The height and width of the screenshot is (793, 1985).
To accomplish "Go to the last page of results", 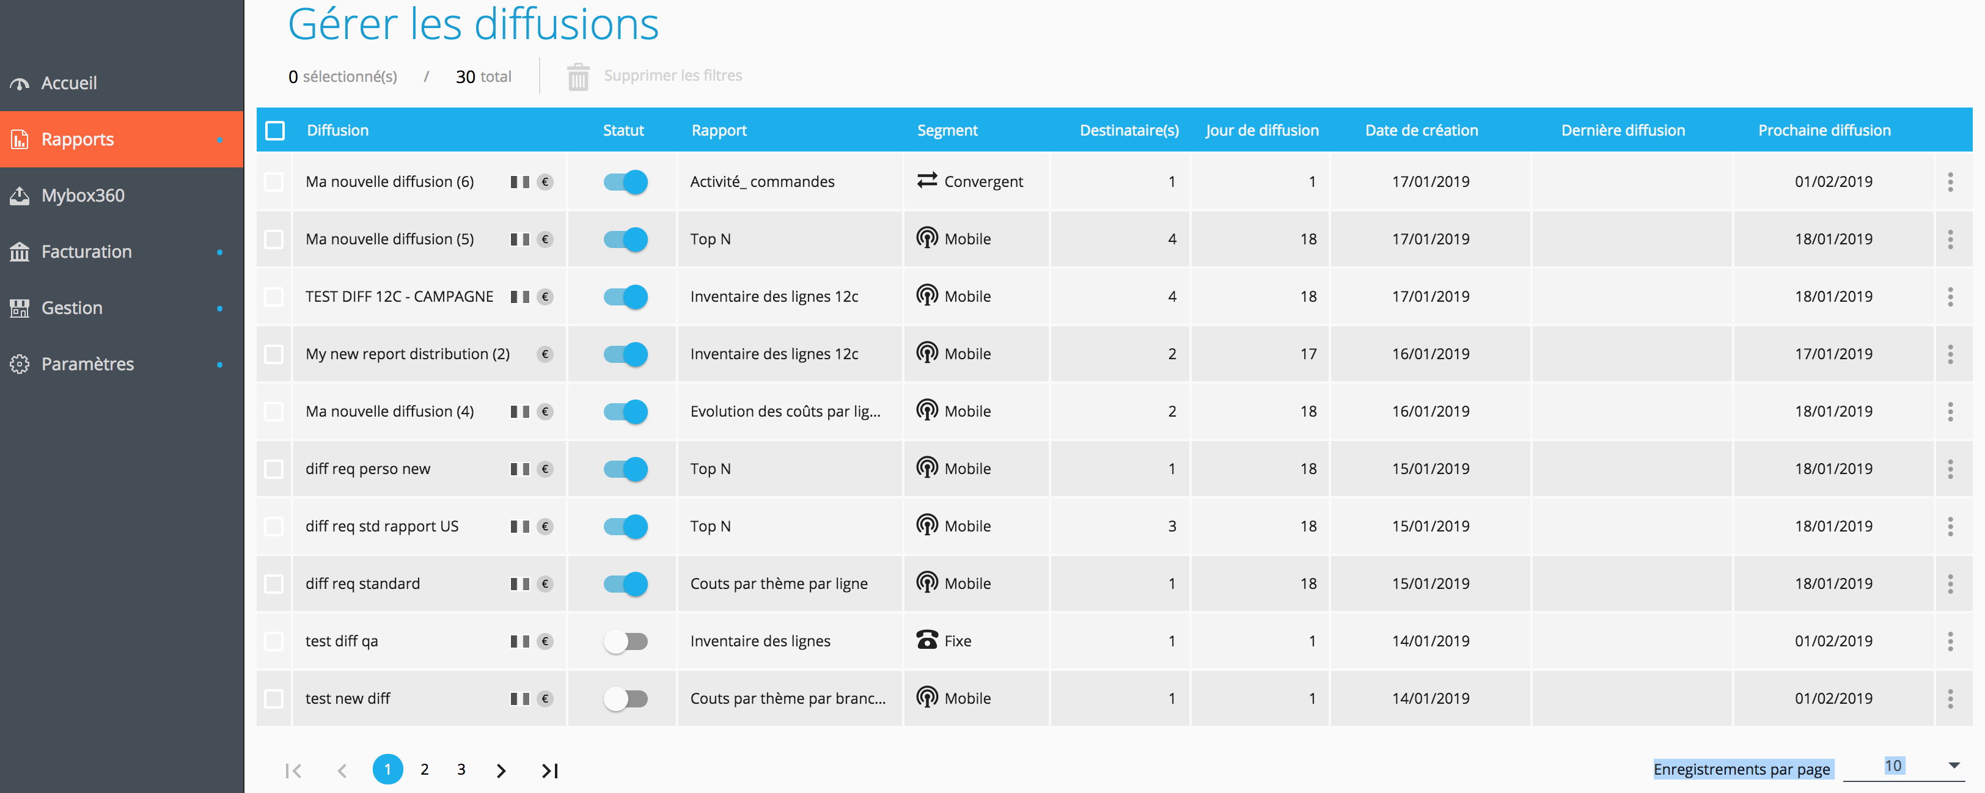I will [549, 770].
